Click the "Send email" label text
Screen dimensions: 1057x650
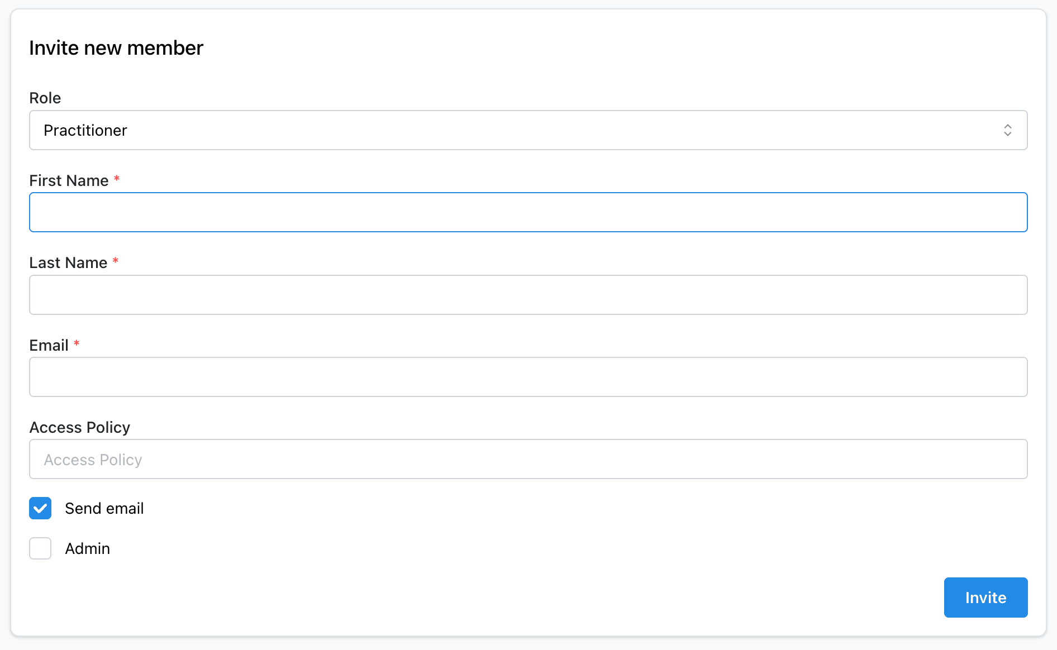click(x=104, y=508)
